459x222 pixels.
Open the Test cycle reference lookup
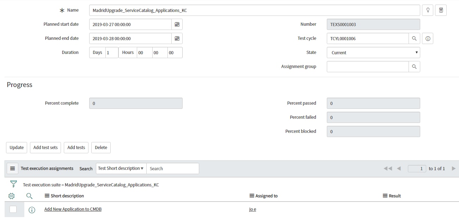(414, 38)
